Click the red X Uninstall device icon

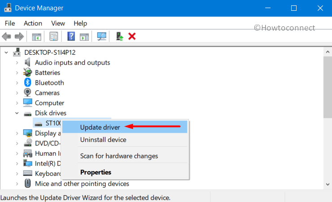tap(132, 36)
